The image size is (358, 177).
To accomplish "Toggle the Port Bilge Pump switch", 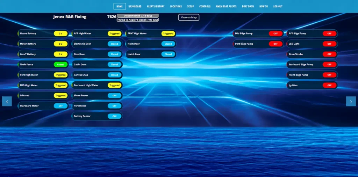I will click(275, 44).
